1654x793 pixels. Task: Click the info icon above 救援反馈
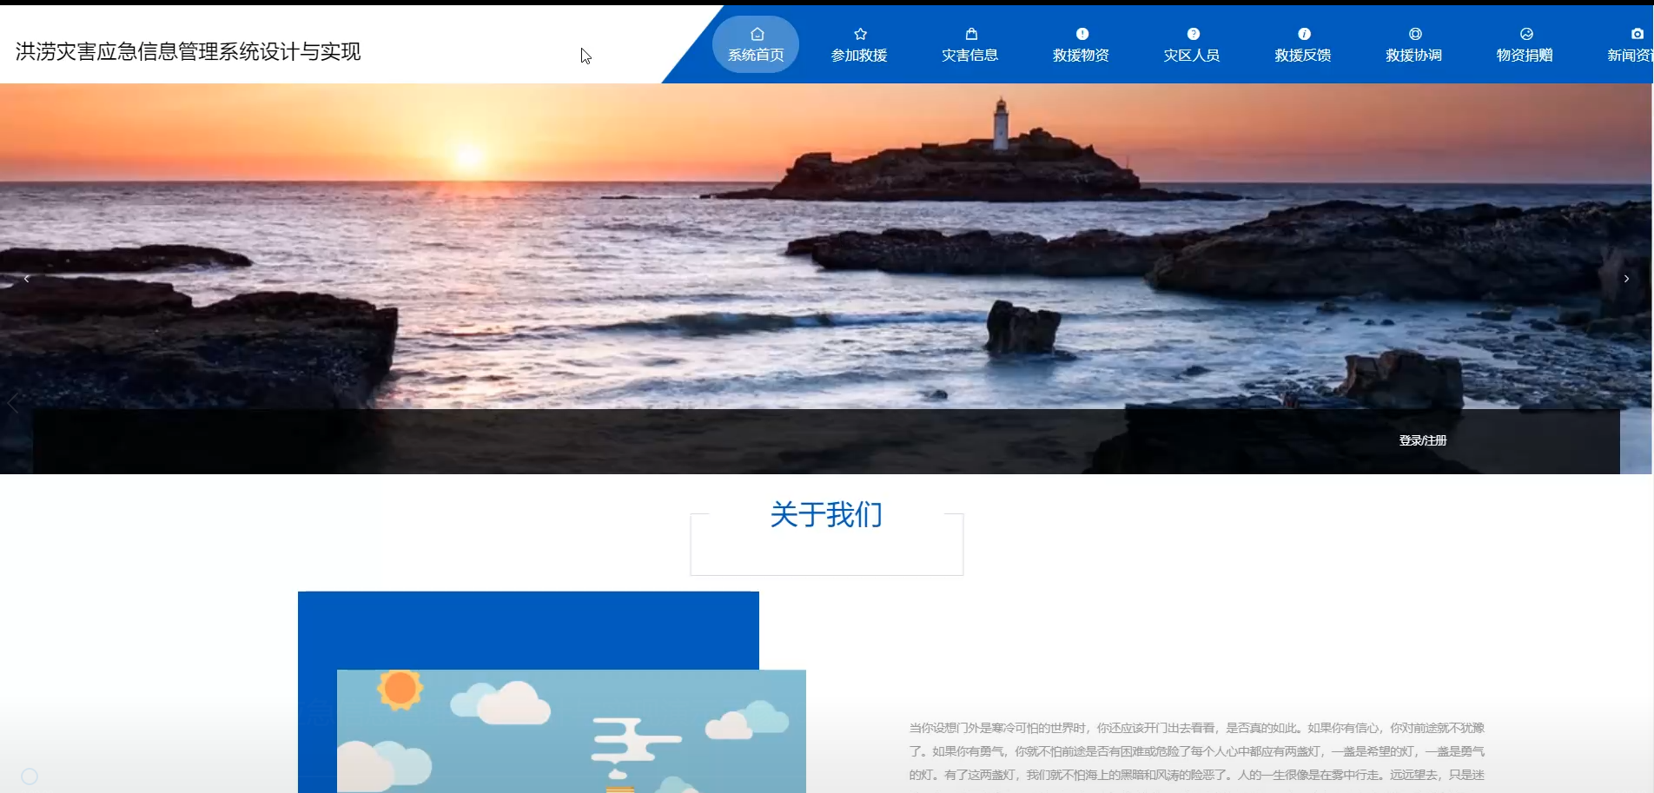(1302, 33)
